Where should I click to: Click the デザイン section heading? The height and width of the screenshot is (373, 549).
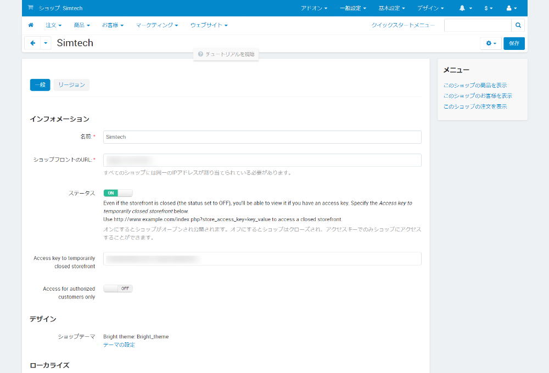[x=43, y=319]
